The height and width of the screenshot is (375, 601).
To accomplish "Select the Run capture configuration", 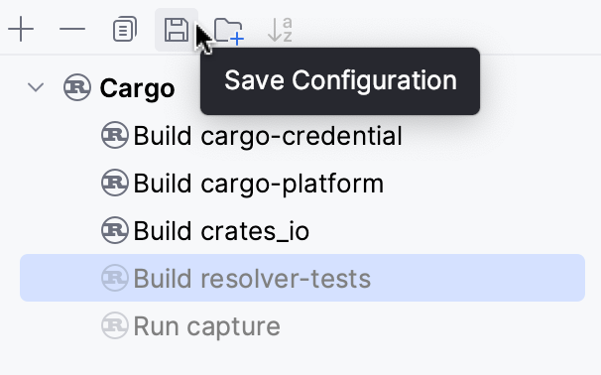I will (206, 326).
